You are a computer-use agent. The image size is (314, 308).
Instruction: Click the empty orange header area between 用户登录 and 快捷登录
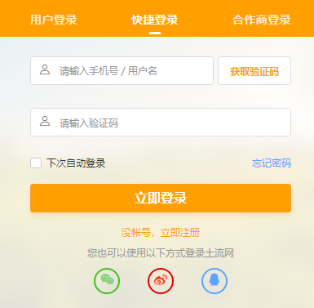pos(104,20)
